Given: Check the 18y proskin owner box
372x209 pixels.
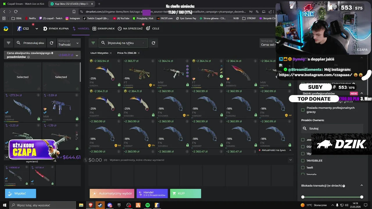Looking at the screenshot, I should [x=303, y=154].
